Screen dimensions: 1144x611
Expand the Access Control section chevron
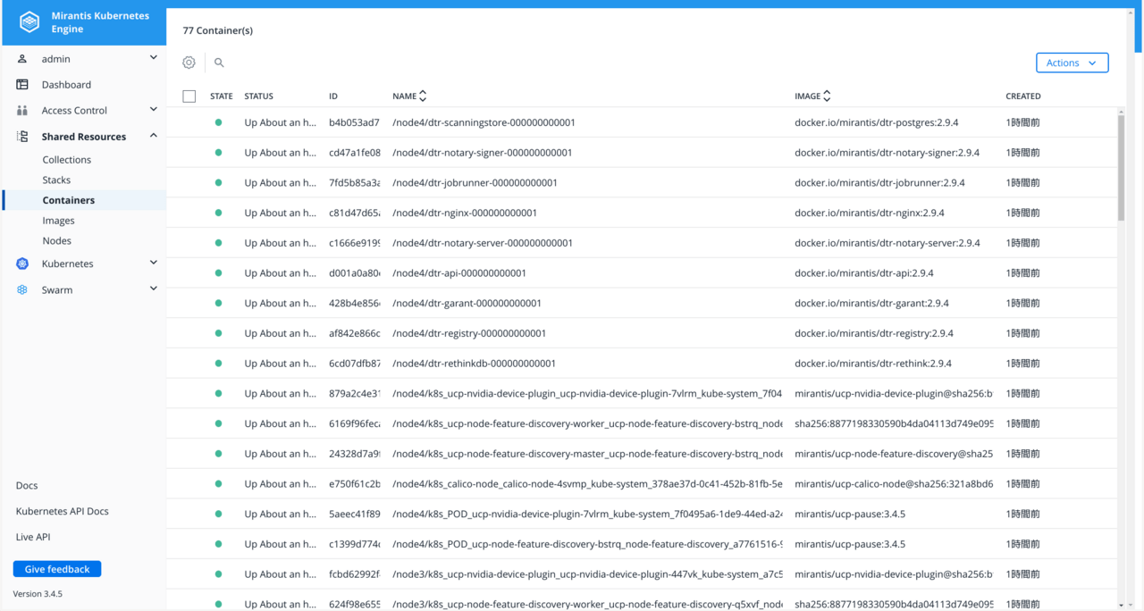tap(154, 110)
